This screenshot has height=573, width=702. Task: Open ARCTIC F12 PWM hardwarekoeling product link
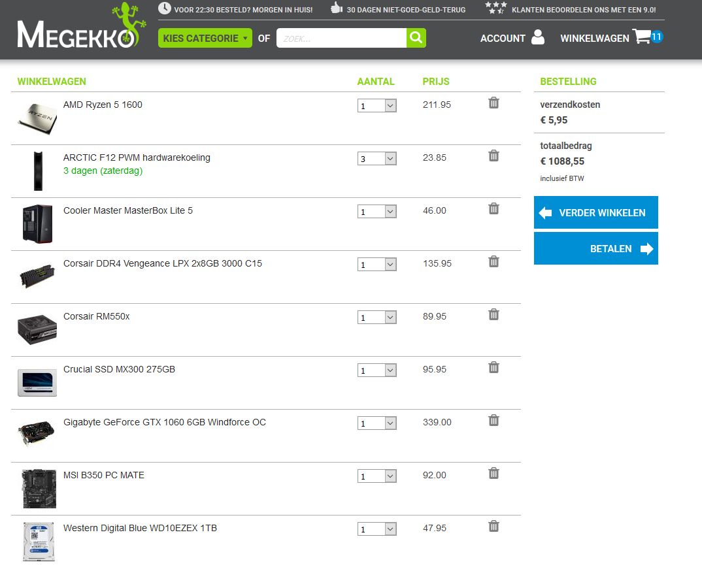(x=137, y=157)
